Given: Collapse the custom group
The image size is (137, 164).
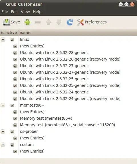Looking at the screenshot, I should pyautogui.click(x=3, y=145).
